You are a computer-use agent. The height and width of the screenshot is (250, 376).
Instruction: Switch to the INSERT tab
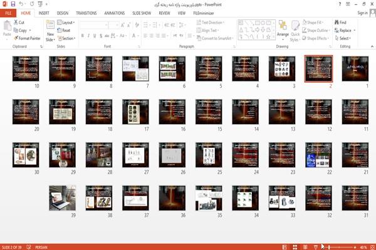click(44, 13)
